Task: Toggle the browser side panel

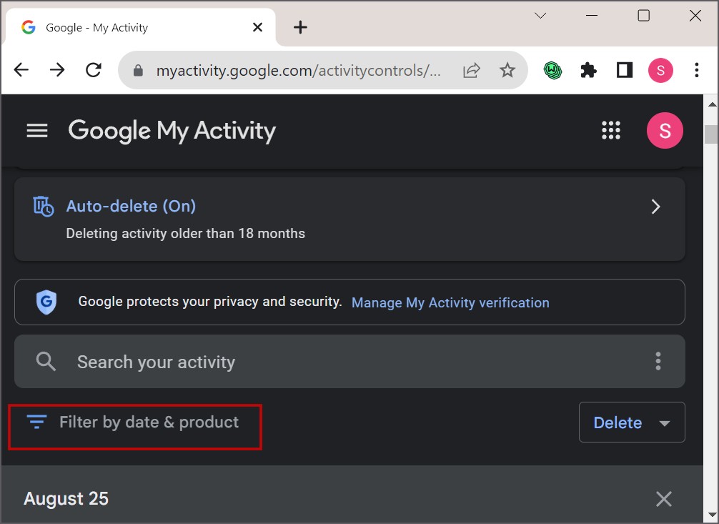Action: pos(625,70)
